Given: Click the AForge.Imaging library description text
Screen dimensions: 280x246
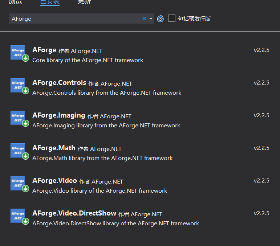Looking at the screenshot, I should click(x=106, y=126).
